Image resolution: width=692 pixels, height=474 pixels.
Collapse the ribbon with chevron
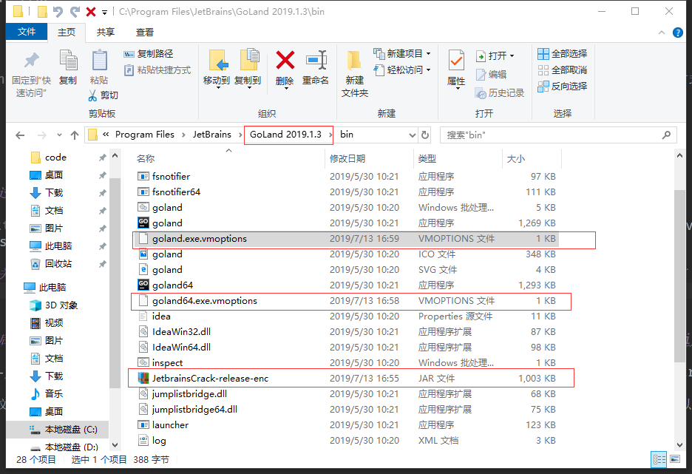coord(661,33)
